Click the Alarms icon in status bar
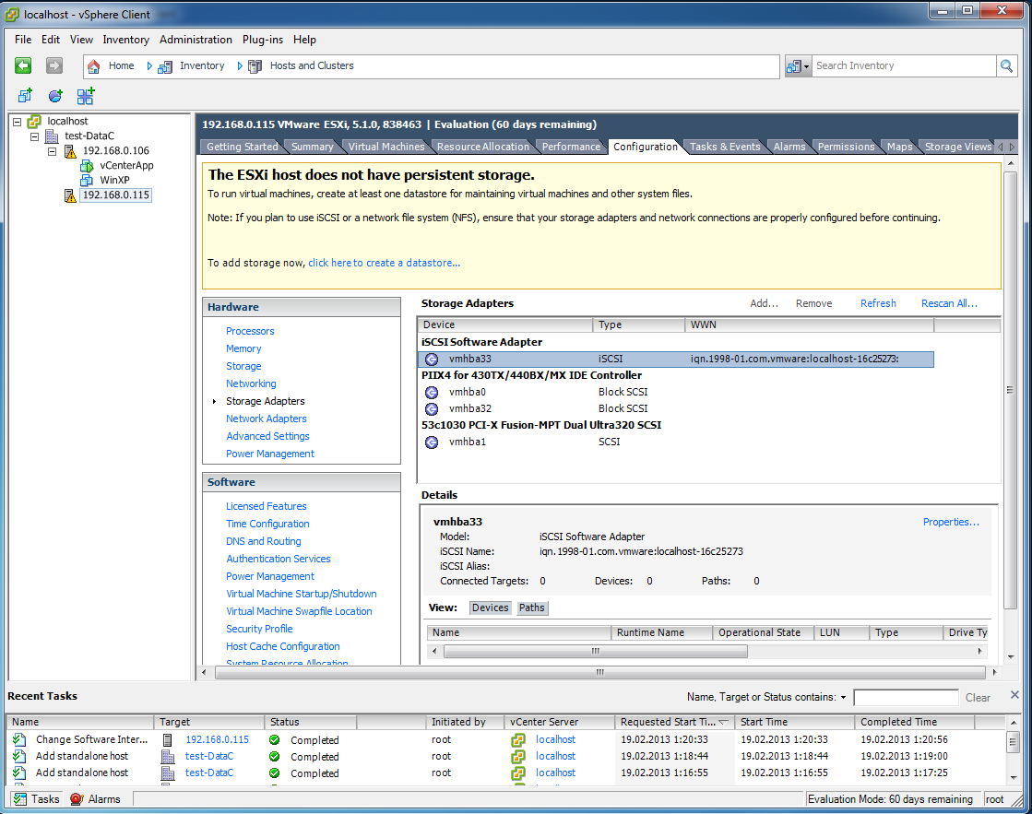 [77, 799]
